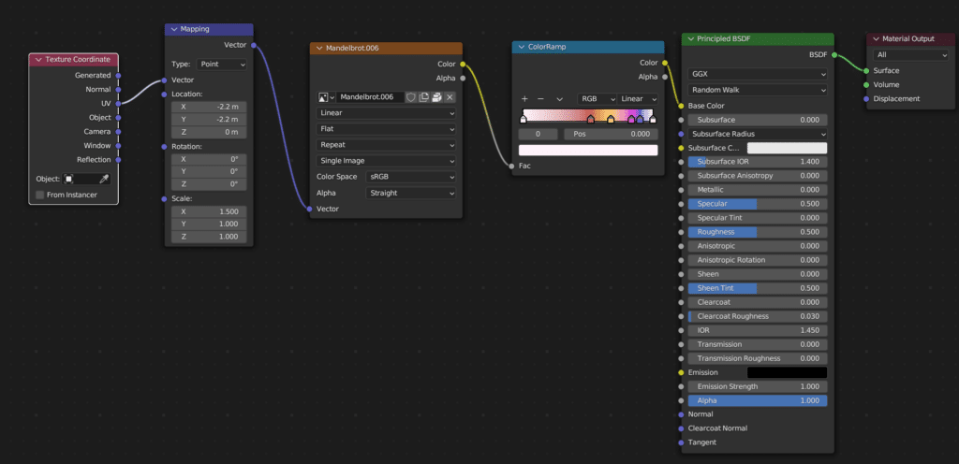Open the Color Space sRGB dropdown
This screenshot has width=959, height=464.
point(410,177)
